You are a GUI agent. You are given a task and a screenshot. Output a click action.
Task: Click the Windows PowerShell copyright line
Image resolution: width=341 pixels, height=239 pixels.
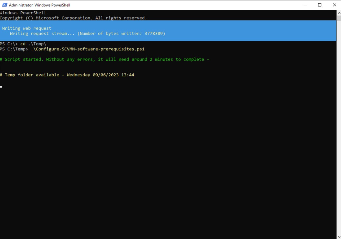tap(73, 18)
